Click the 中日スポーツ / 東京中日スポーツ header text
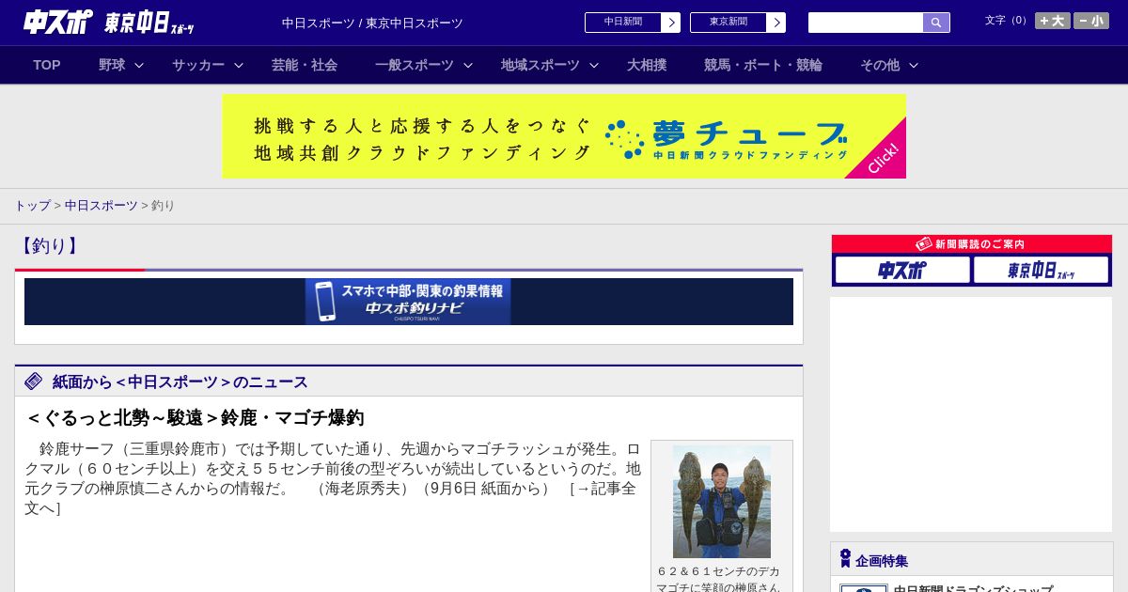Viewport: 1128px width, 592px height. (x=372, y=23)
